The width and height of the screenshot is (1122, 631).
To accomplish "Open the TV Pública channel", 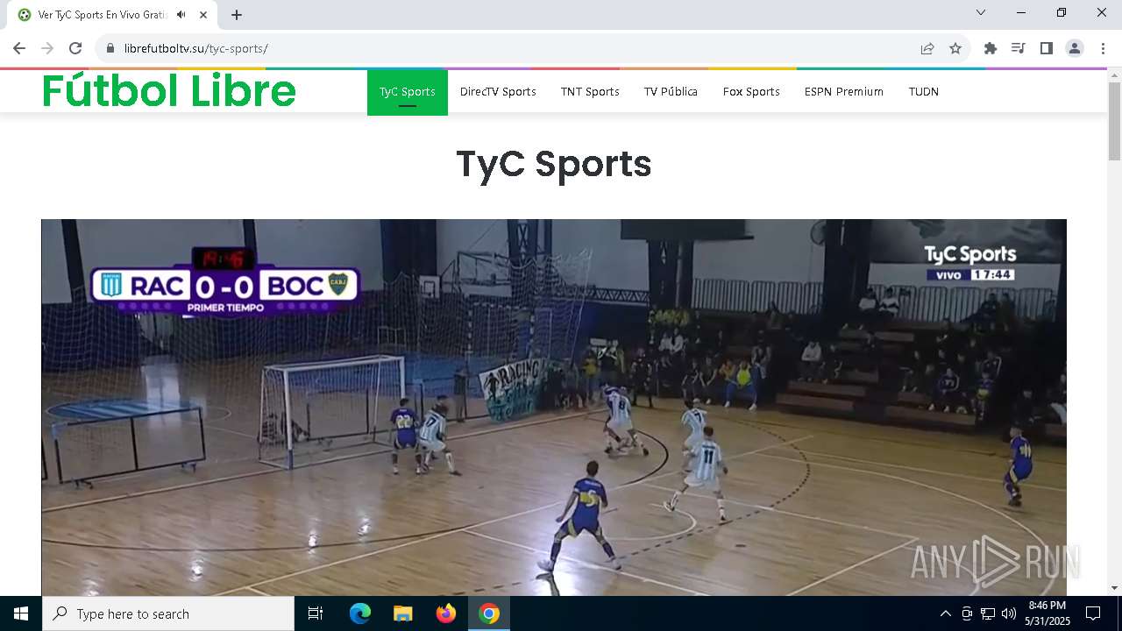I will pos(671,91).
